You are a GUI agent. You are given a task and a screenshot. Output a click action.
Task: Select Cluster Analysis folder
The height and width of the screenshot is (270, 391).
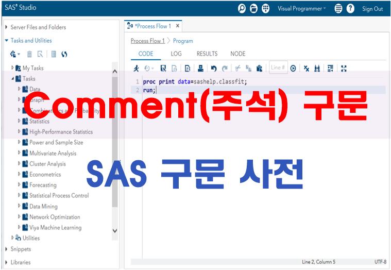coord(47,164)
